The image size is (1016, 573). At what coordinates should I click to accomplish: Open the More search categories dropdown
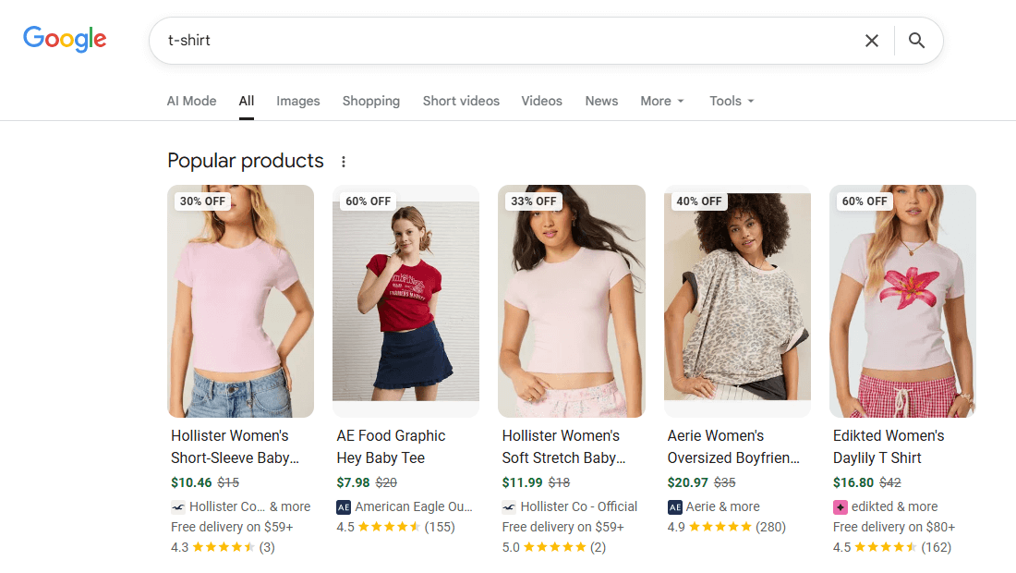click(661, 101)
